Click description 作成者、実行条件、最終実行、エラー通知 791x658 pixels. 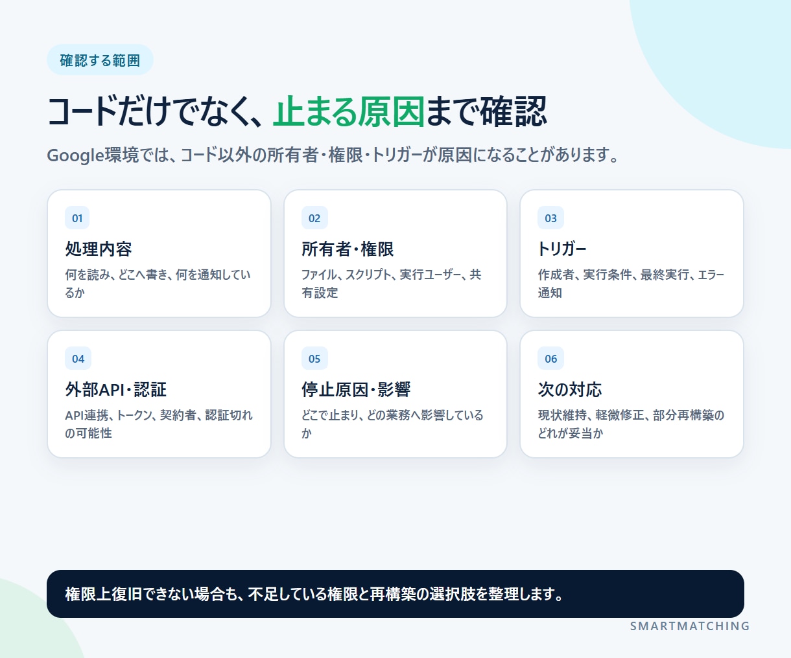pyautogui.click(x=631, y=284)
